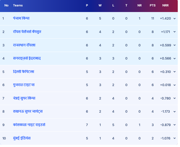This screenshot has width=180, height=147.
Task: Expand the रॉयल चैलेंजर्स बेंगलुरु row chevron
Action: coord(174,32)
